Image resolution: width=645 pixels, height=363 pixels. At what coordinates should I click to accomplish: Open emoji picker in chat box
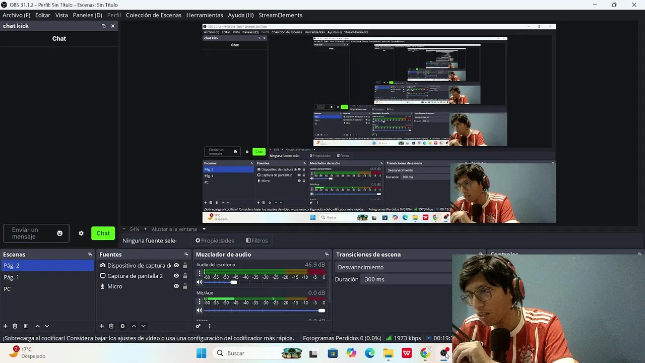60,233
